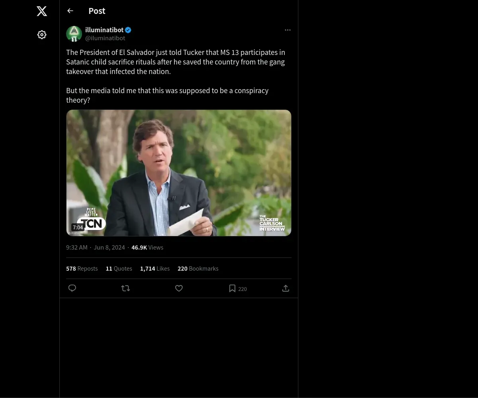Open the three-dot more options menu
This screenshot has width=478, height=398.
(288, 30)
